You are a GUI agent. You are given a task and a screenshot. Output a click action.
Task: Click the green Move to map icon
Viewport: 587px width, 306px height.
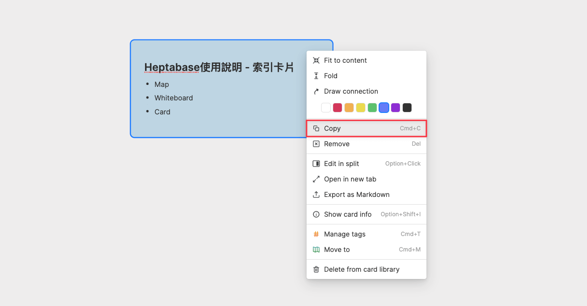tap(317, 250)
